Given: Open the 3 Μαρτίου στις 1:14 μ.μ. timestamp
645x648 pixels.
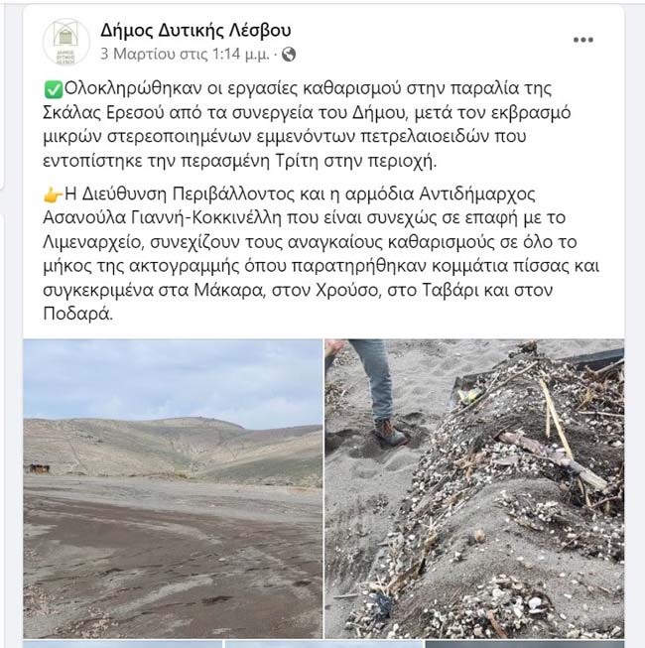Looking at the screenshot, I should (x=185, y=55).
